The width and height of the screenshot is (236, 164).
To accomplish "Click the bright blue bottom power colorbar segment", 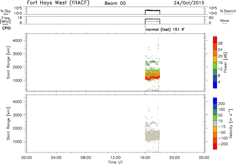I will click(215, 85).
